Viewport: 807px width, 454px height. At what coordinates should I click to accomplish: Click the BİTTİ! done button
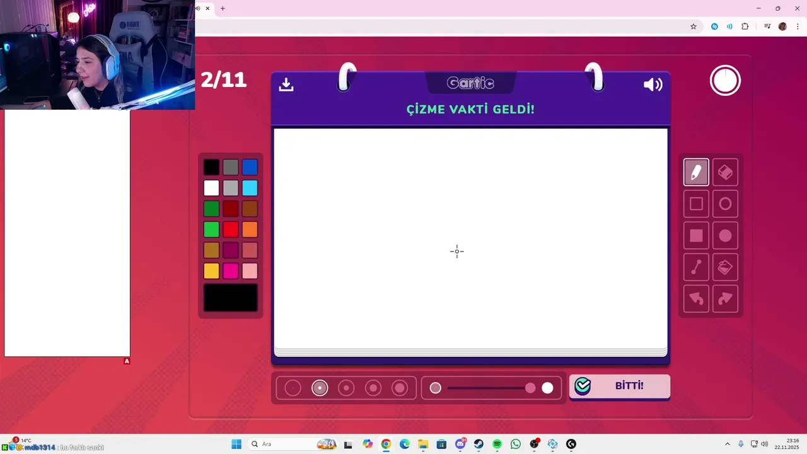(620, 386)
